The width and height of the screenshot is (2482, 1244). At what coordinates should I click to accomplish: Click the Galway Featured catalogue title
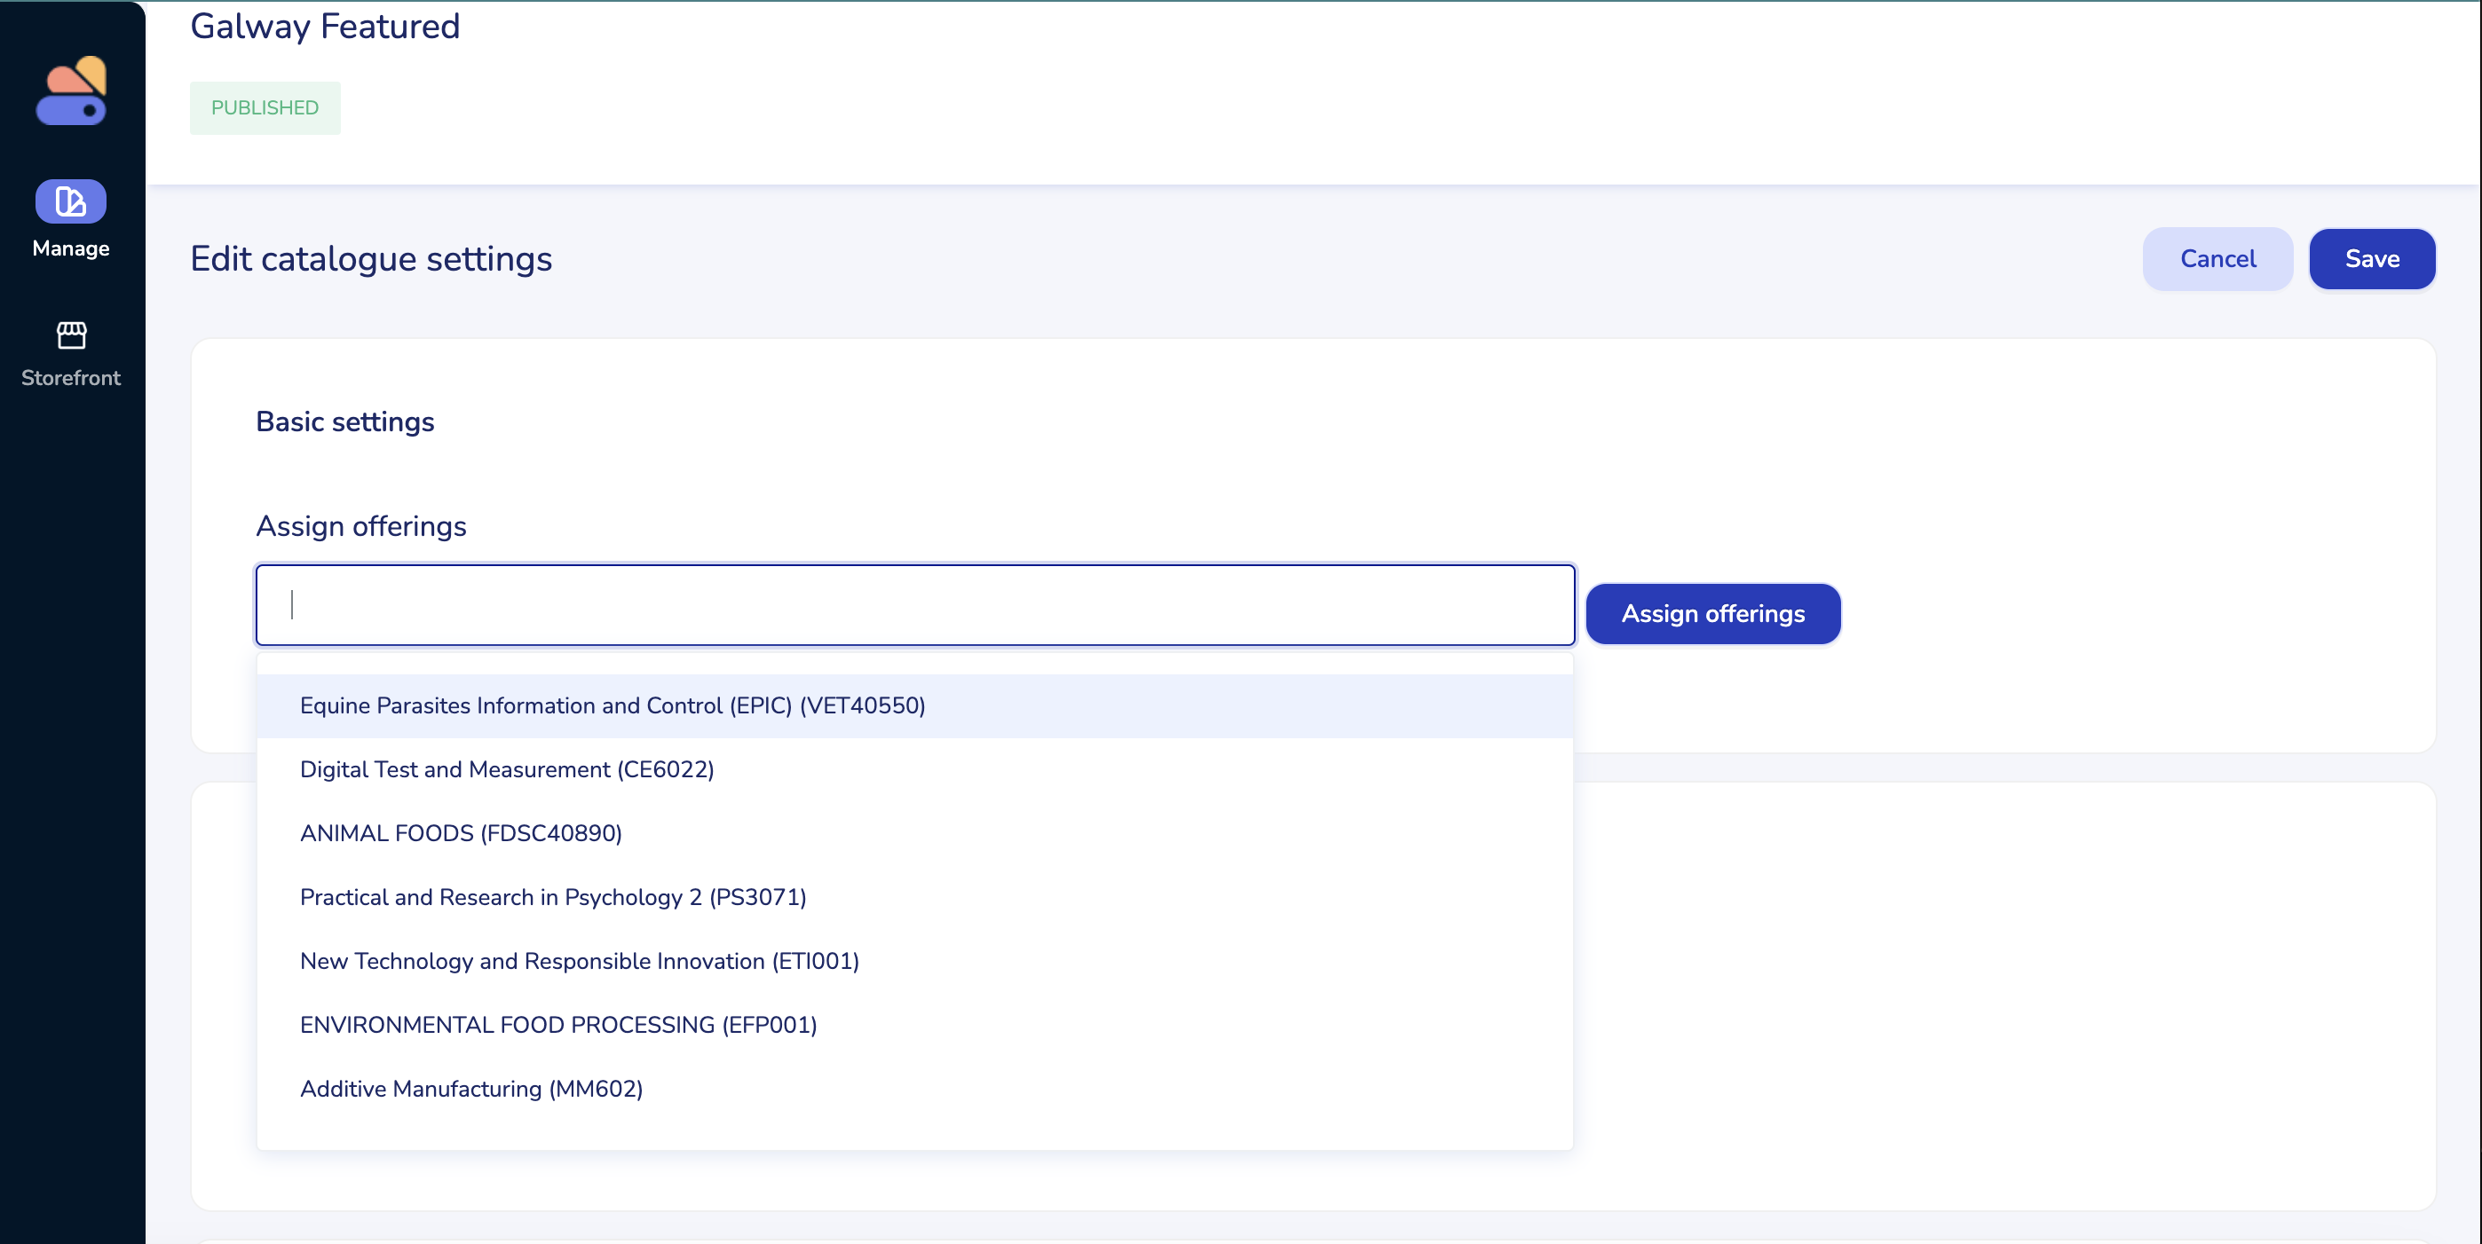[325, 26]
